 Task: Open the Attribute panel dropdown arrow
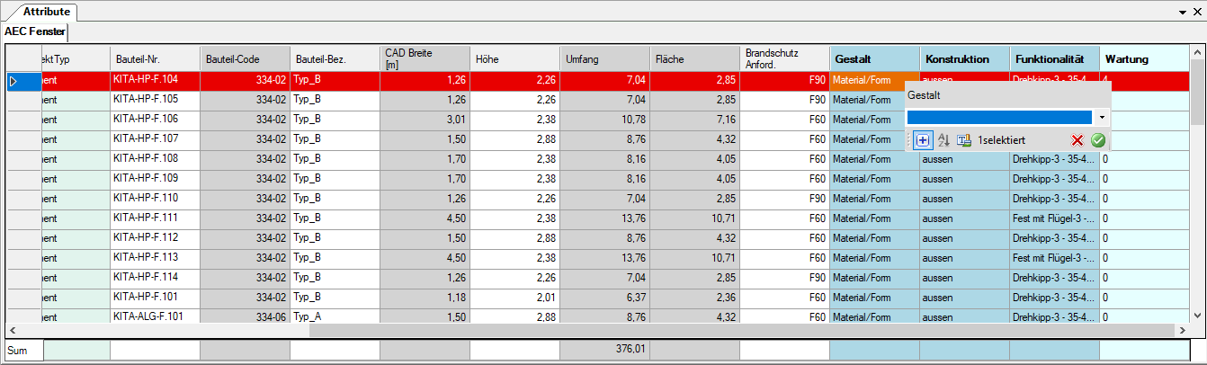tap(1185, 13)
